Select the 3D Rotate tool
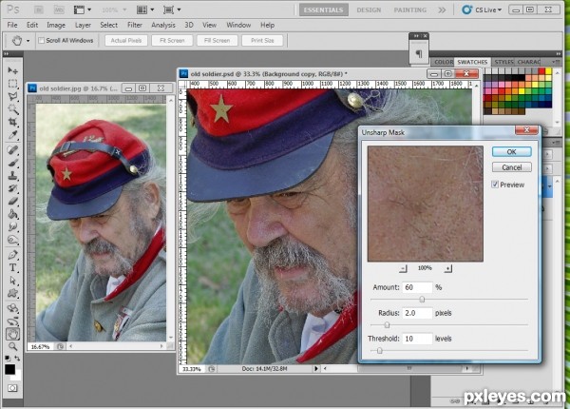The image size is (570, 409). pyautogui.click(x=12, y=308)
